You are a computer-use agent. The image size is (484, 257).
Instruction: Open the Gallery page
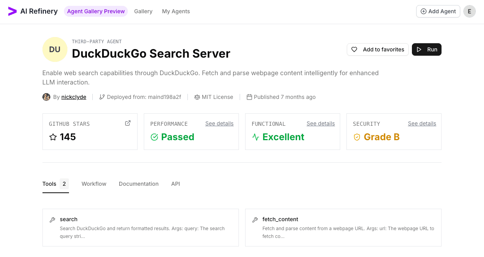tap(143, 11)
